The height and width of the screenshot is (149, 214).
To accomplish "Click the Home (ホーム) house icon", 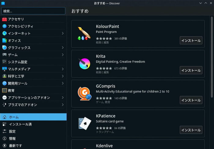I will click(5, 117).
